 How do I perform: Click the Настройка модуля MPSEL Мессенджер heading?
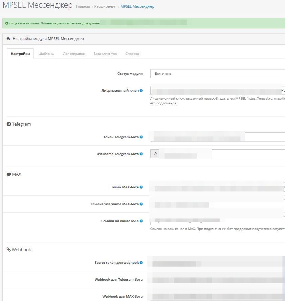pos(48,39)
